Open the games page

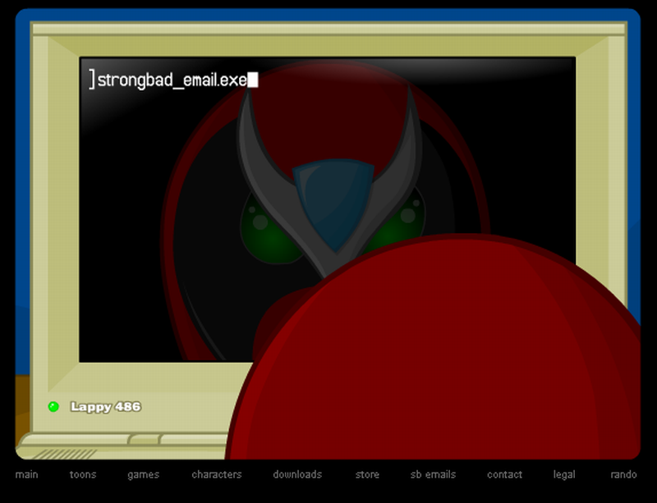click(x=142, y=474)
